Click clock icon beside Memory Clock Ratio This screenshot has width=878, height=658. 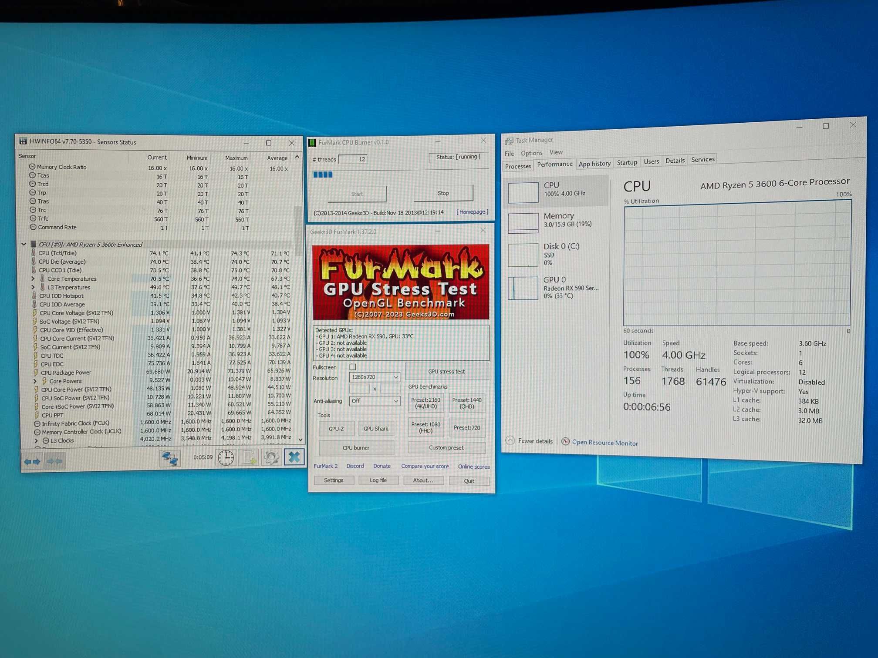(x=32, y=167)
